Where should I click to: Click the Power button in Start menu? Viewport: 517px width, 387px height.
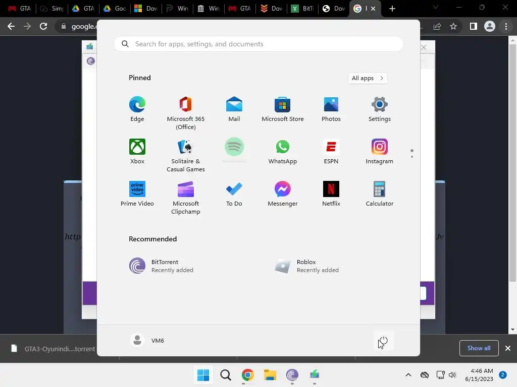383,341
